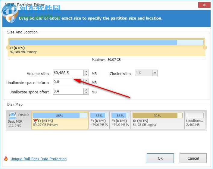Click the Unallocate space after field
213x169 pixels.
[x=68, y=91]
